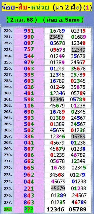Select row number 276.

pos(8,195)
